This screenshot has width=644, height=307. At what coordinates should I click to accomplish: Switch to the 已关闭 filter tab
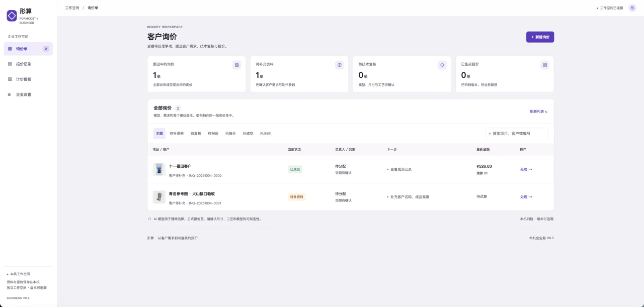point(265,134)
